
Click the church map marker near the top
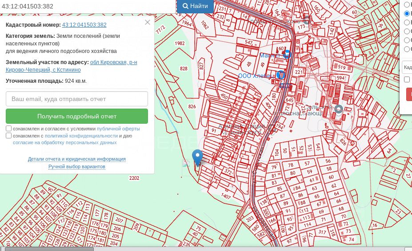click(x=306, y=20)
